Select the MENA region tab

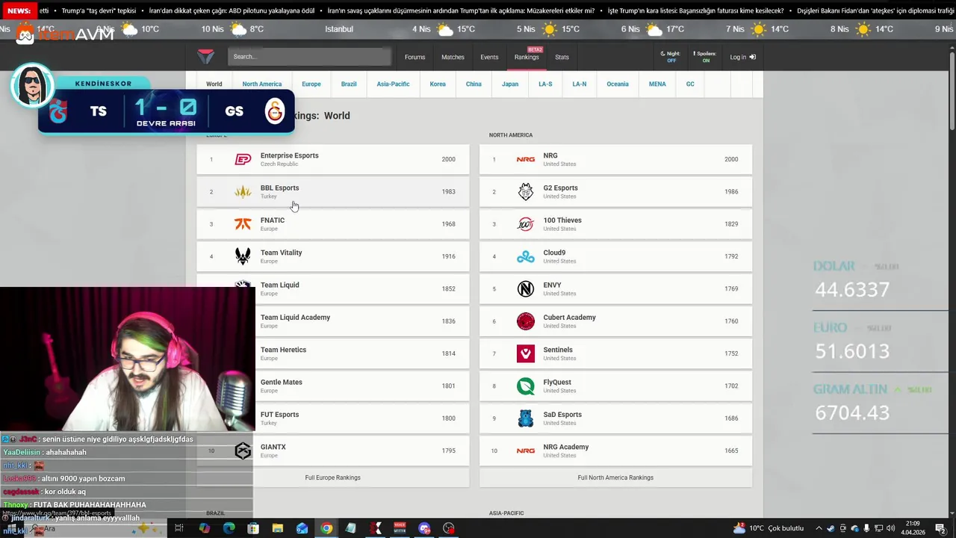click(x=657, y=84)
